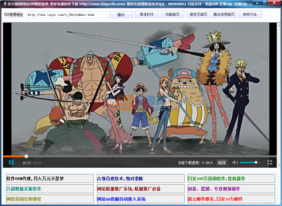
Task: Minimize the VIP解析软件 window
Action: coord(257,3)
